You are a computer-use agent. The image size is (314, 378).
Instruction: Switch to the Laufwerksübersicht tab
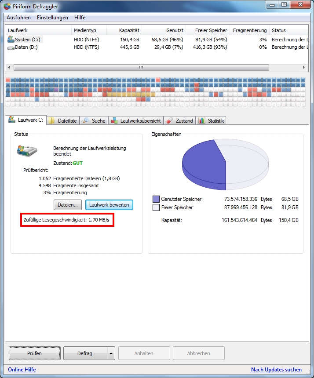point(136,120)
